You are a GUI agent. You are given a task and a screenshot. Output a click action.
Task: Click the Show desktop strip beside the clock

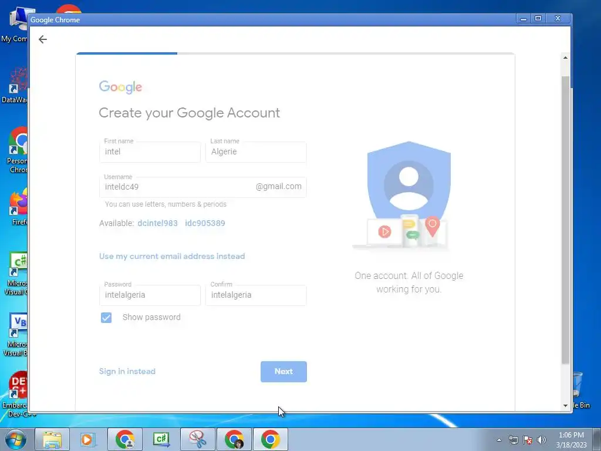coord(597,439)
